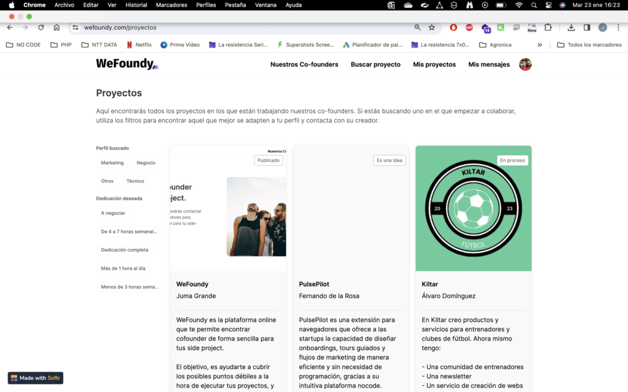Open the Chrome extensions puzzle icon
This screenshot has height=392, width=628.
[x=548, y=28]
